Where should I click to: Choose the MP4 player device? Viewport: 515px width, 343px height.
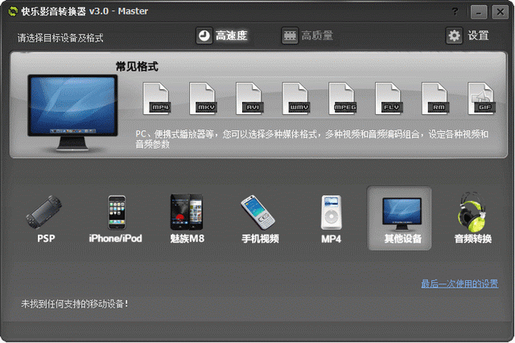(x=332, y=218)
